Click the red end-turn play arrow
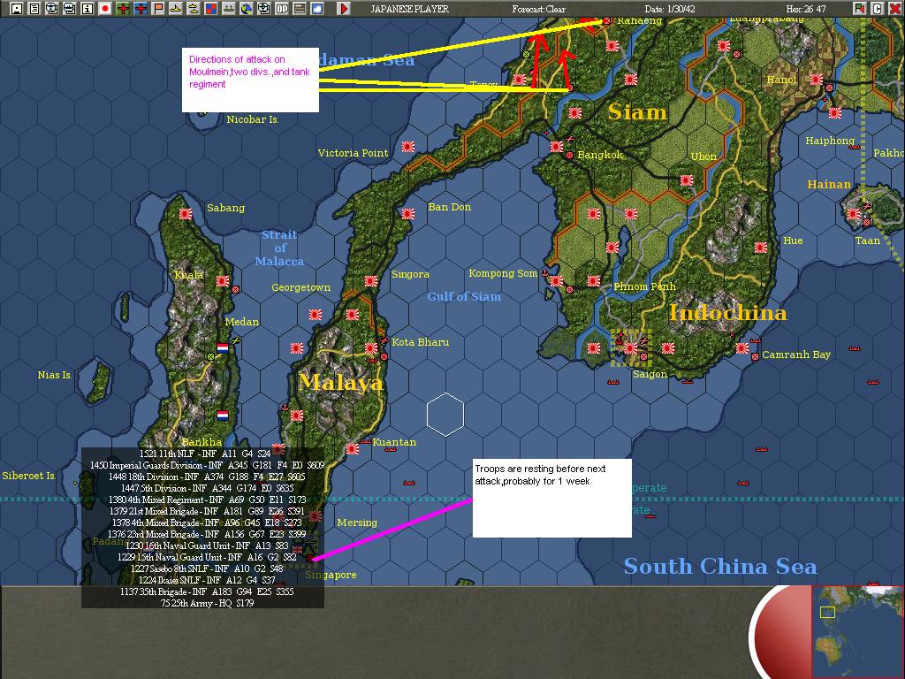The width and height of the screenshot is (905, 679). pyautogui.click(x=344, y=9)
